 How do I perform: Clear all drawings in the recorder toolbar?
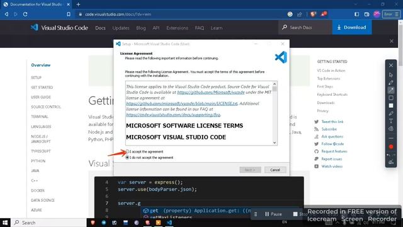tap(391, 162)
